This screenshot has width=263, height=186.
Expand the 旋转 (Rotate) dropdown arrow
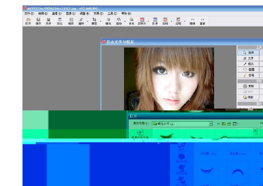87,21
